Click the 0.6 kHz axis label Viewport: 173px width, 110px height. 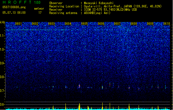(x=2, y=105)
